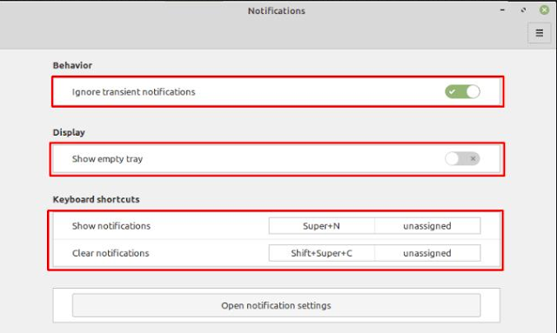
Task: Minimize the Notifications window
Action: point(502,10)
